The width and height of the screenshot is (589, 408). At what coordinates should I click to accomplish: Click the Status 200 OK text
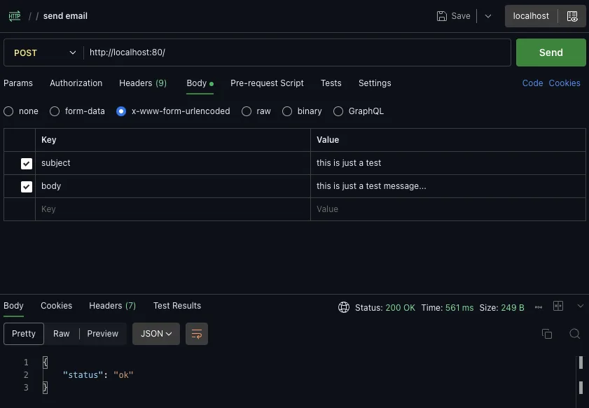385,308
